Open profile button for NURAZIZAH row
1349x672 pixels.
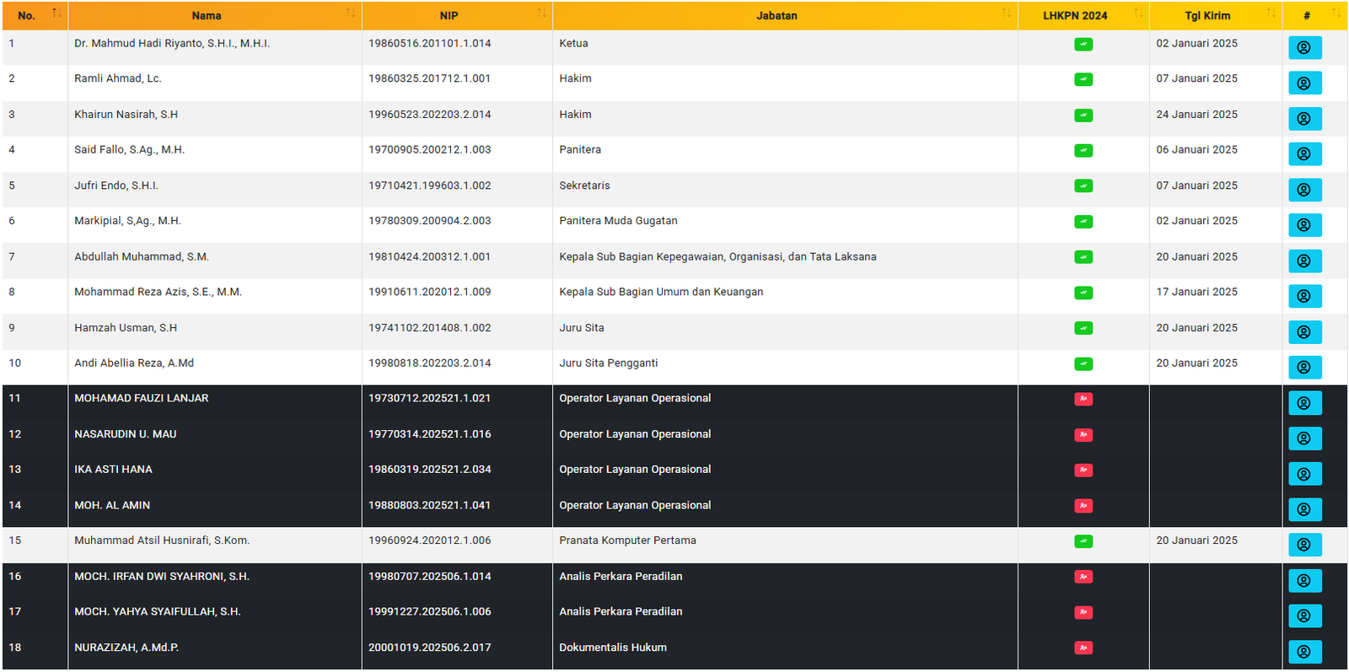(x=1304, y=652)
